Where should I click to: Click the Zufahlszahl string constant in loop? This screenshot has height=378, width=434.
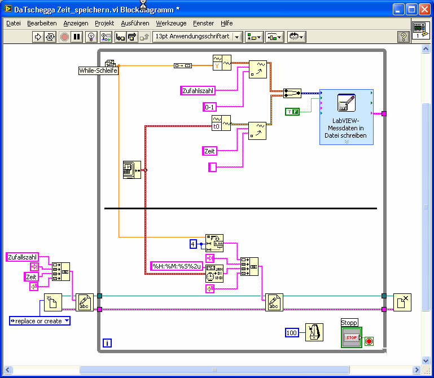(198, 90)
